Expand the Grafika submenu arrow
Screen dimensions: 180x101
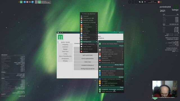pos(96,29)
